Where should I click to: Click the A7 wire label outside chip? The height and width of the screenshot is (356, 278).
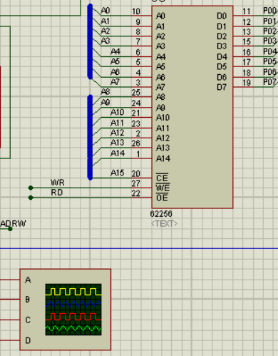[115, 82]
